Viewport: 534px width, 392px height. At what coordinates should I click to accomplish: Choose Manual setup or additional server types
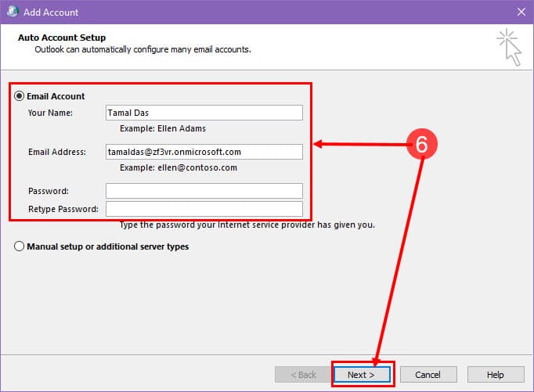19,246
